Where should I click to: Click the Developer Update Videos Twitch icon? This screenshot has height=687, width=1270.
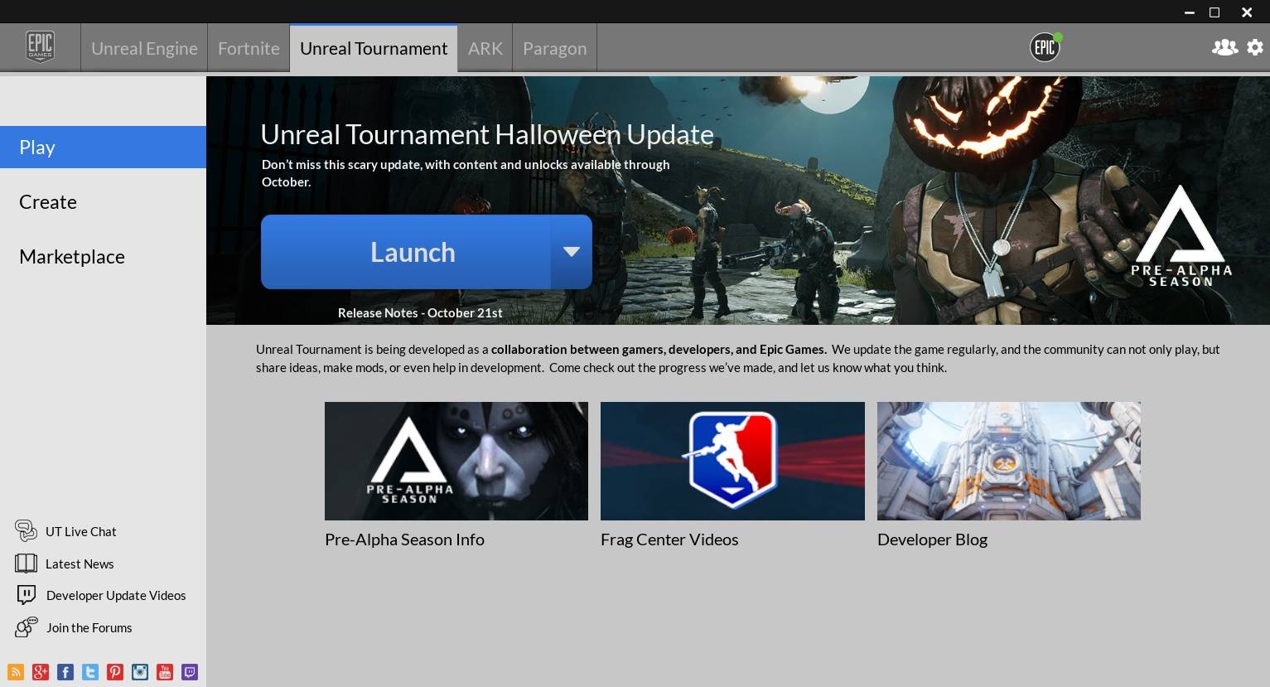(x=26, y=595)
